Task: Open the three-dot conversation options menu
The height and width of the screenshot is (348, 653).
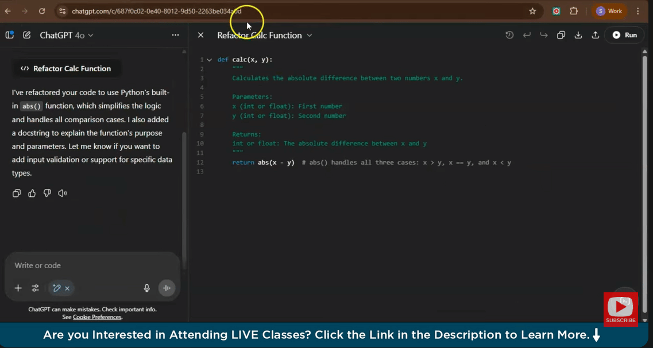Action: click(x=175, y=35)
